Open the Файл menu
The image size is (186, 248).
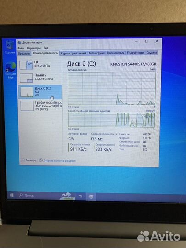pos(21,48)
